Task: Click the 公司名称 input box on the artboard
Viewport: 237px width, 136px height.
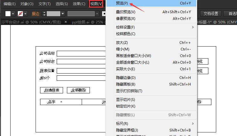Action: pyautogui.click(x=81, y=53)
